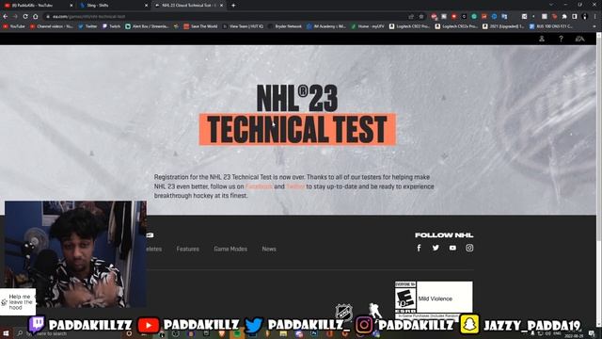Open the View Team HUT IQ bookmark
Image resolution: width=602 pixels, height=339 pixels.
pos(243,26)
